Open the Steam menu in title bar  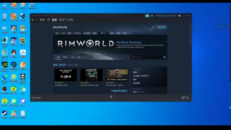tap(33, 16)
